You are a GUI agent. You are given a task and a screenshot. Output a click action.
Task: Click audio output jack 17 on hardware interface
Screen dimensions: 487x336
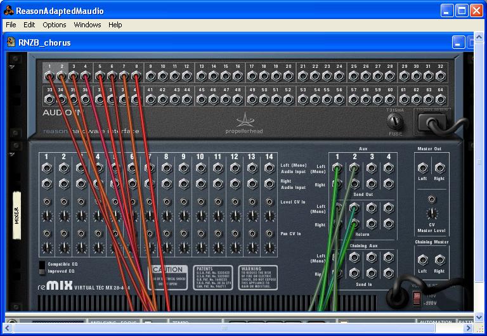pyautogui.click(x=252, y=76)
